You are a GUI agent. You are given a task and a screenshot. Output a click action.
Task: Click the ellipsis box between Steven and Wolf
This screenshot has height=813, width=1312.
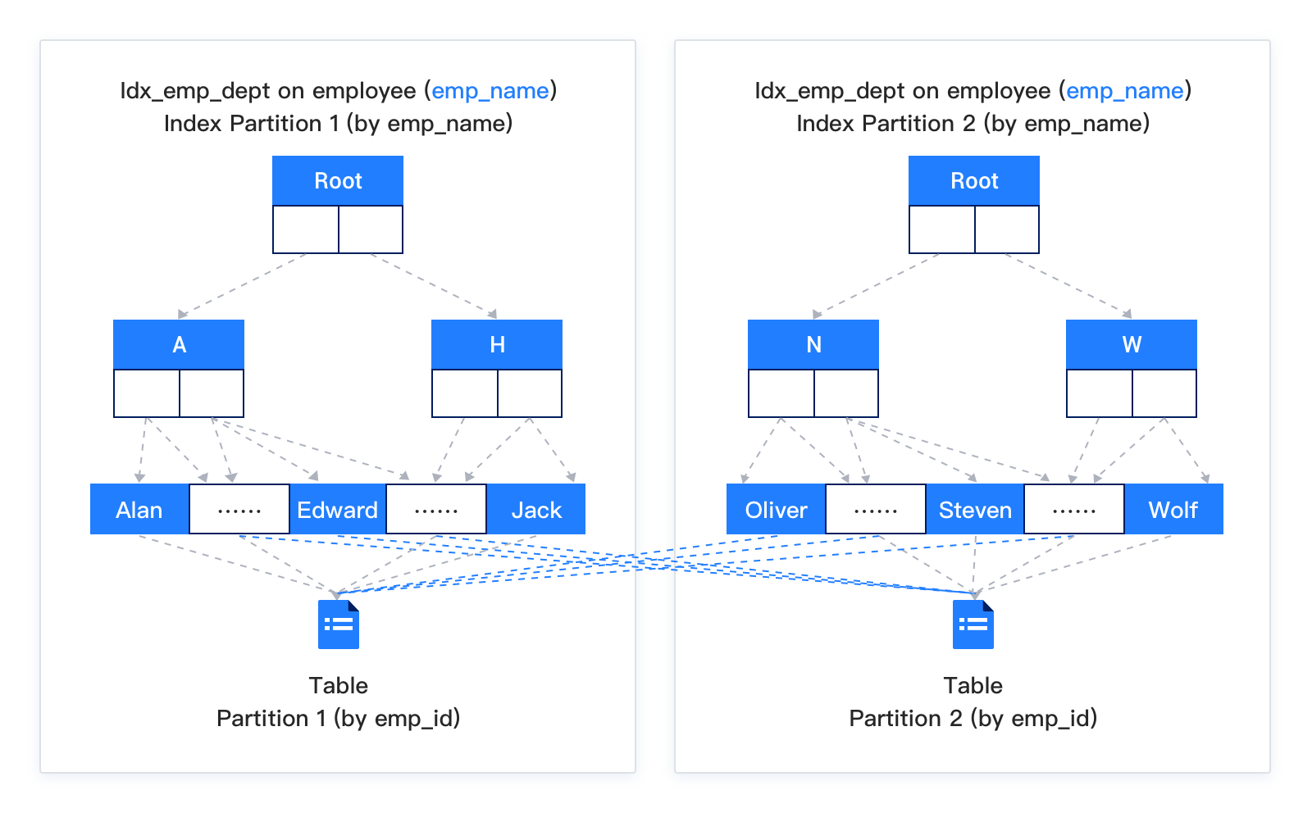[x=1074, y=510]
